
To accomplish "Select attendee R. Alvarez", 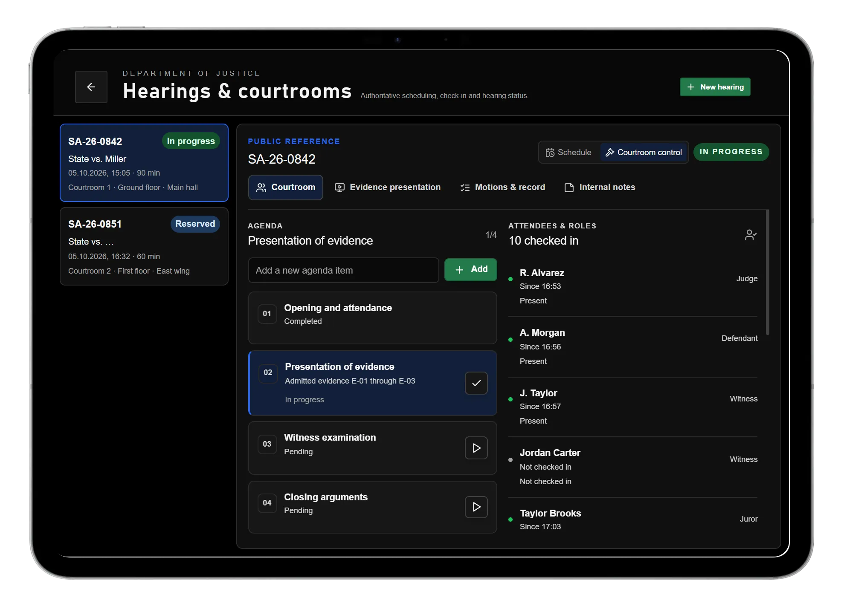I will [x=633, y=287].
